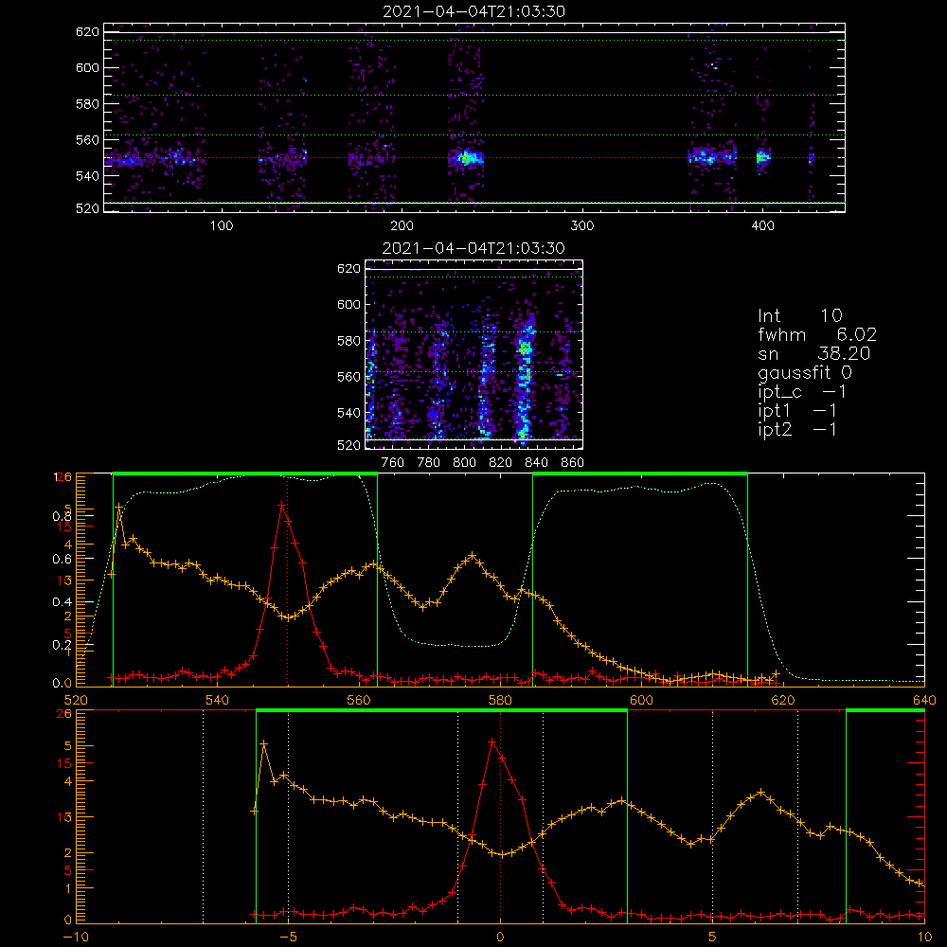Image resolution: width=947 pixels, height=947 pixels.
Task: Select the "ipt_c -1" readout line
Action: click(x=802, y=392)
